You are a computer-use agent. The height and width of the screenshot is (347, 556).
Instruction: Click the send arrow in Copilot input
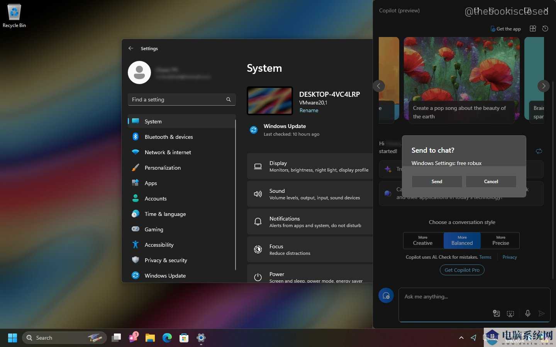pos(542,313)
